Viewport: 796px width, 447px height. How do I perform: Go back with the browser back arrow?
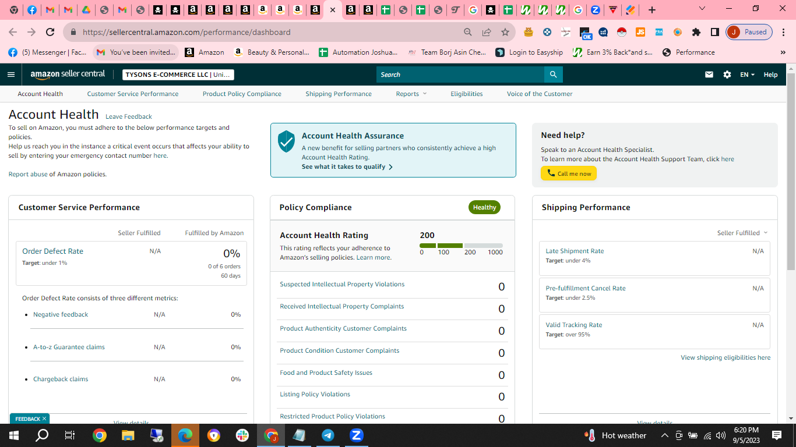pos(13,32)
